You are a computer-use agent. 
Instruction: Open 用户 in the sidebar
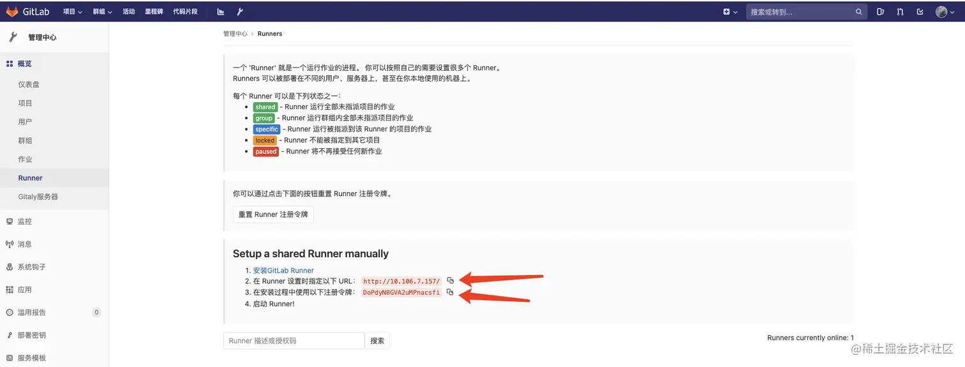25,122
